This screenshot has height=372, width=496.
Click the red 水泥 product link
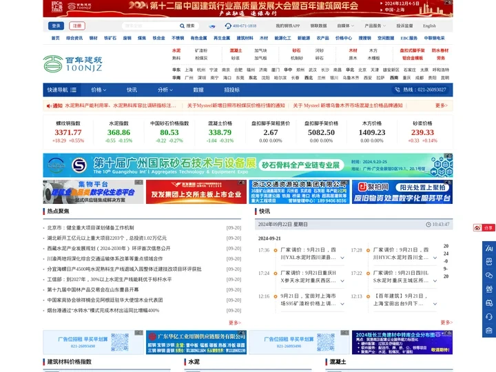176,50
